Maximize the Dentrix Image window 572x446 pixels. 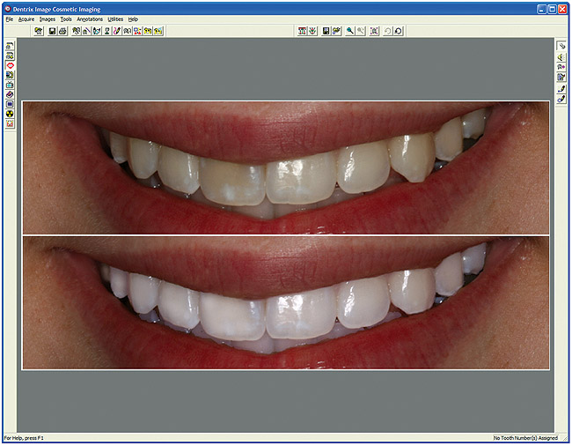pyautogui.click(x=552, y=9)
